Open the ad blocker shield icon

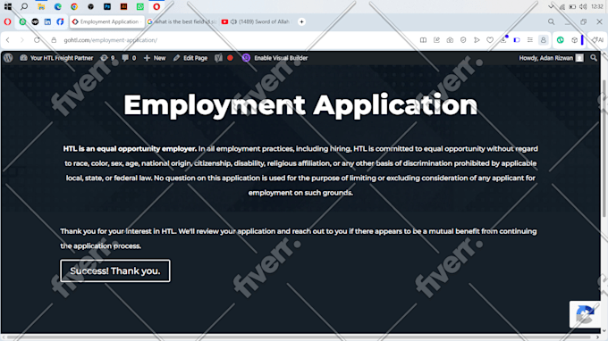(463, 40)
